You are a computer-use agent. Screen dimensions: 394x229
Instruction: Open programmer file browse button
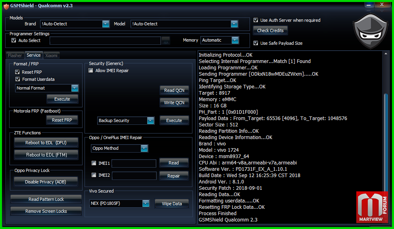point(165,41)
